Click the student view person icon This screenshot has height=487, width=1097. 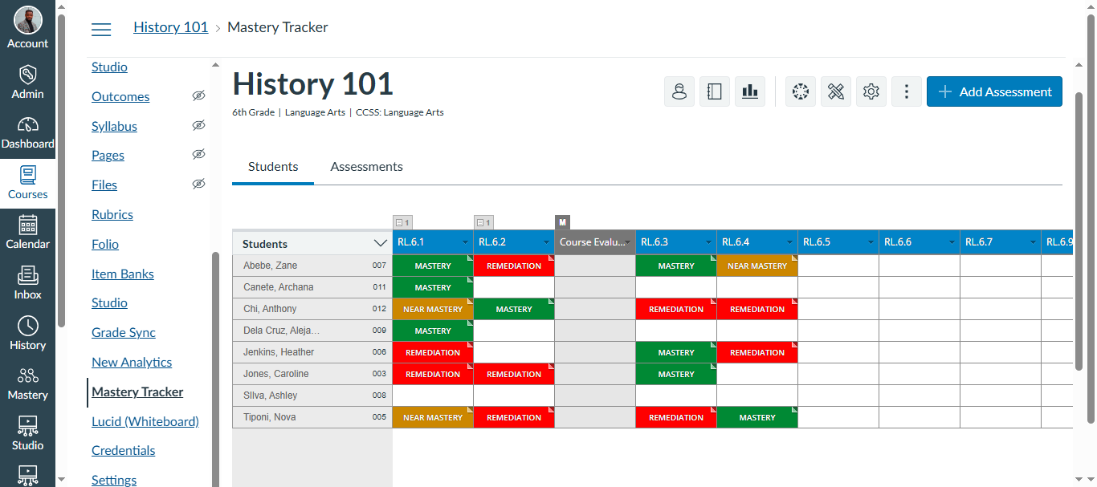point(679,91)
